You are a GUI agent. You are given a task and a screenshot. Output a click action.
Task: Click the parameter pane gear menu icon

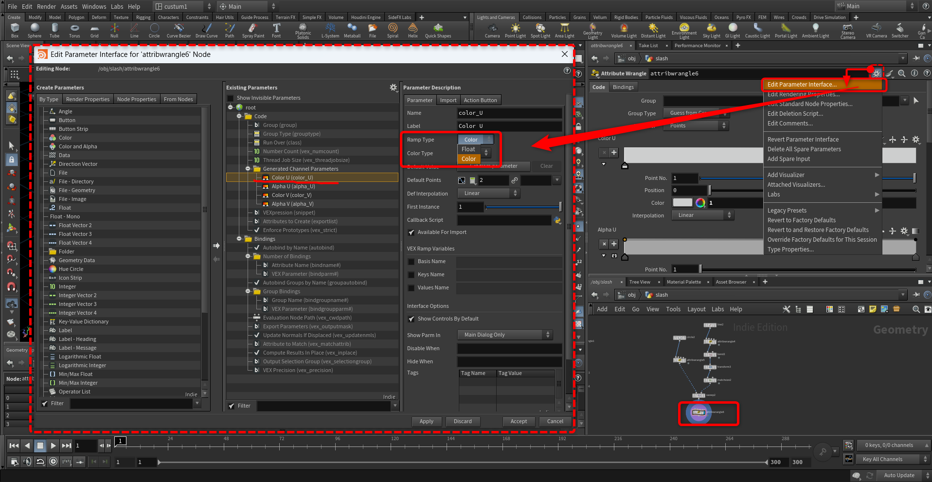coord(877,73)
